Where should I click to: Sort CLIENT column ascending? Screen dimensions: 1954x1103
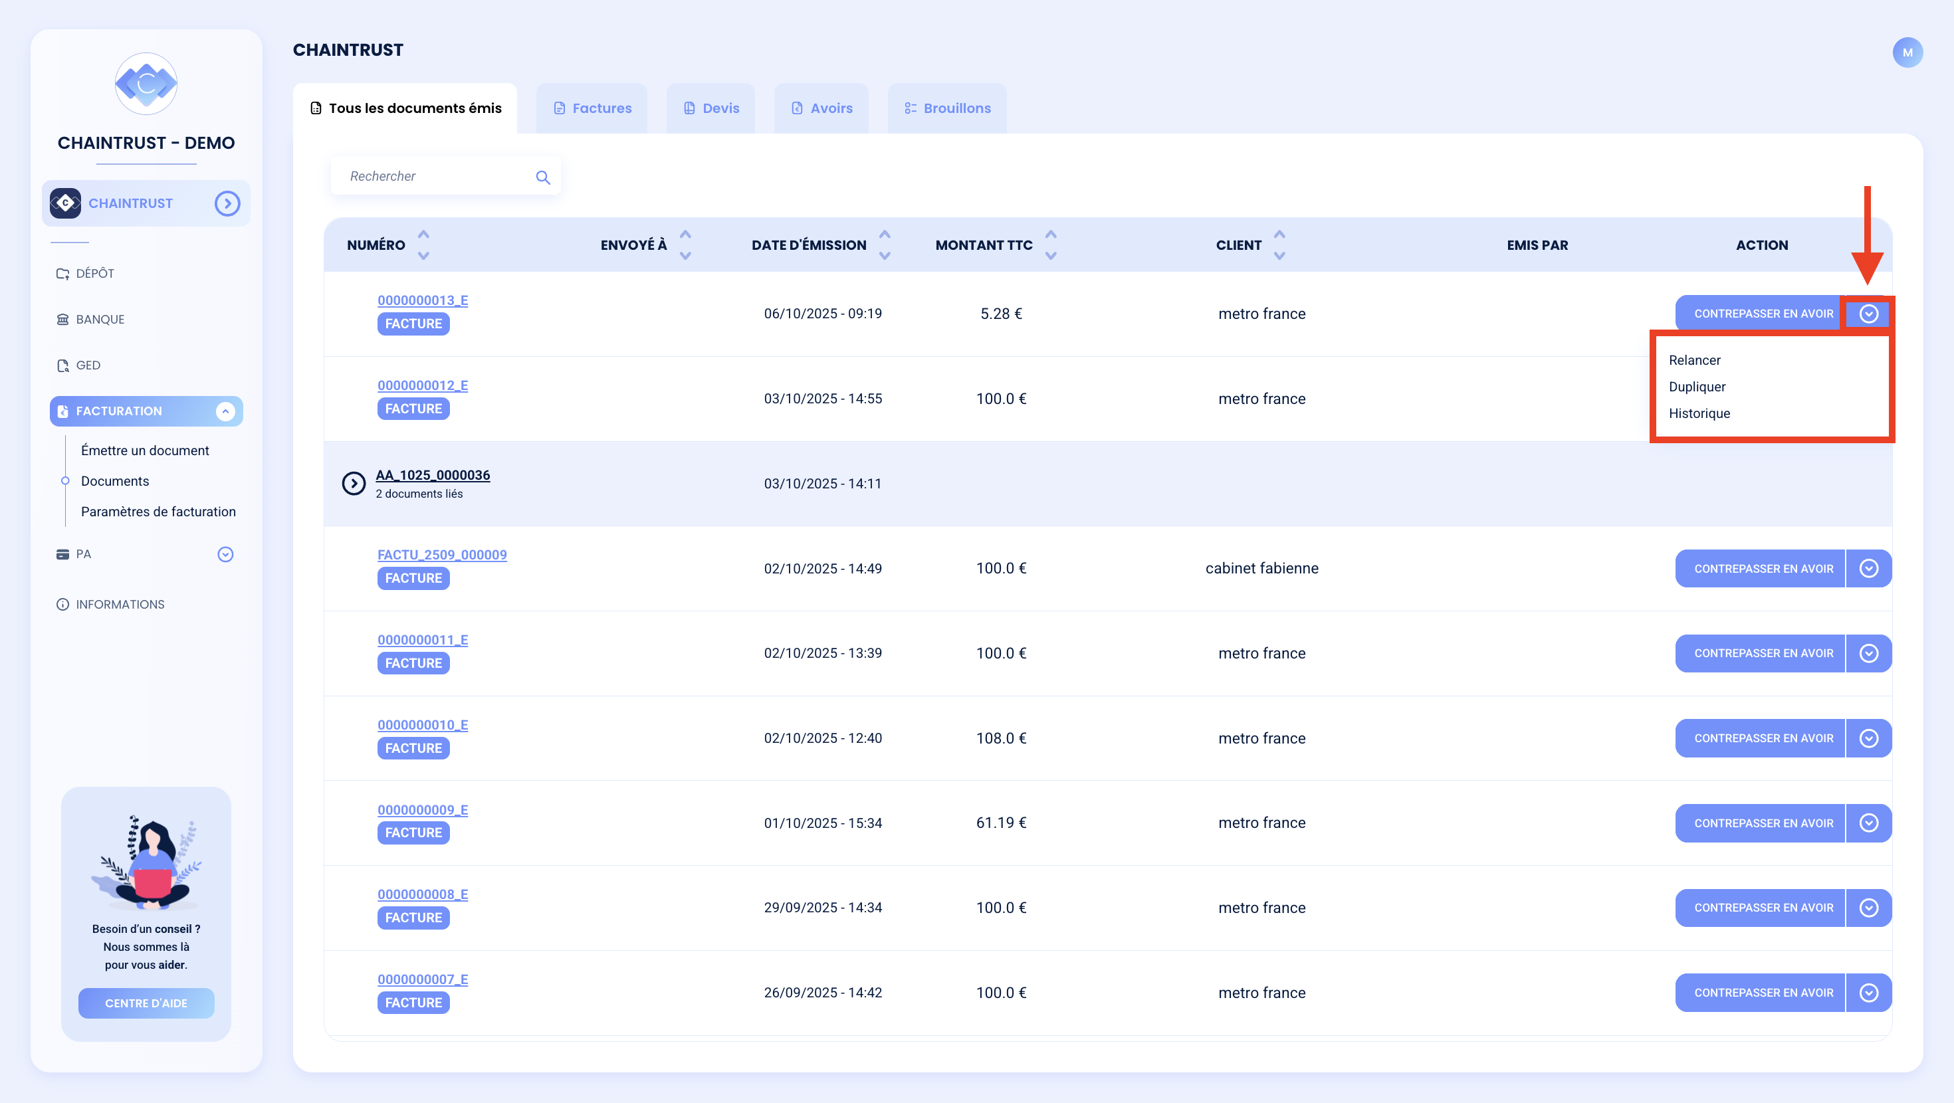point(1279,235)
